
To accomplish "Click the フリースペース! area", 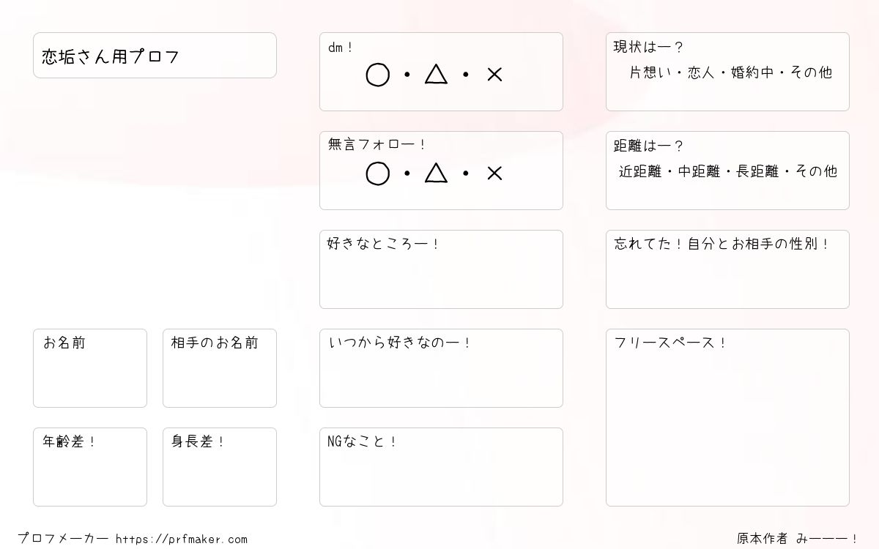I will [x=727, y=417].
